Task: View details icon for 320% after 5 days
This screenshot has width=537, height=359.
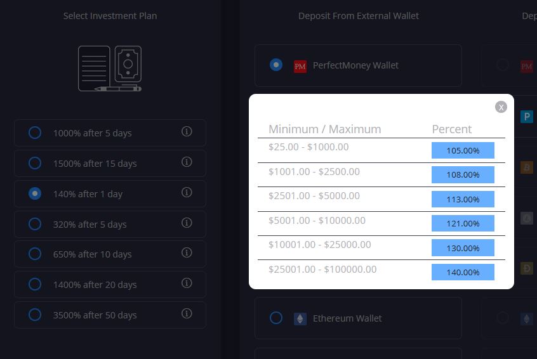Action: point(187,223)
